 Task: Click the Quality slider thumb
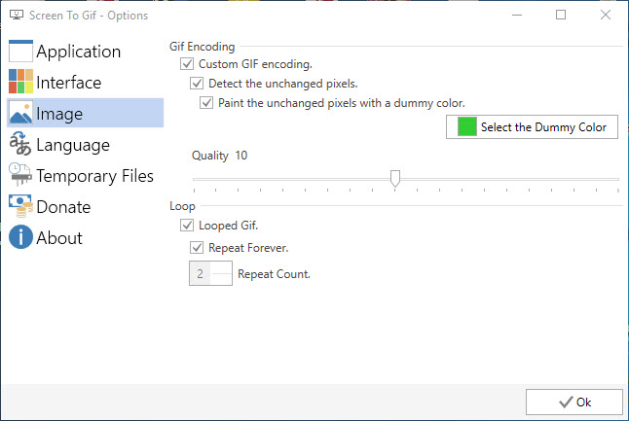point(395,178)
